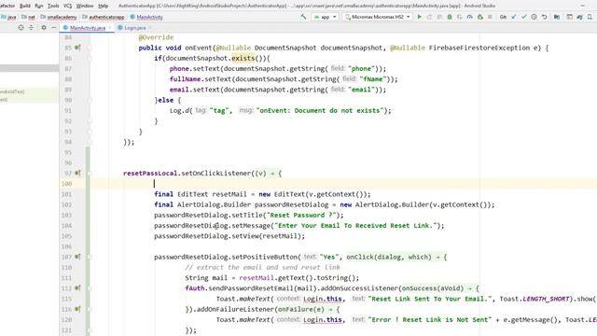The height and width of the screenshot is (336, 597).
Task: Open the Run menu
Action: click(x=39, y=6)
